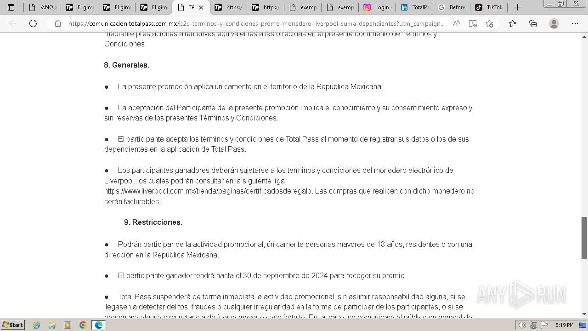Open a new tab with plus button
This screenshot has width=588, height=331.
click(x=517, y=7)
